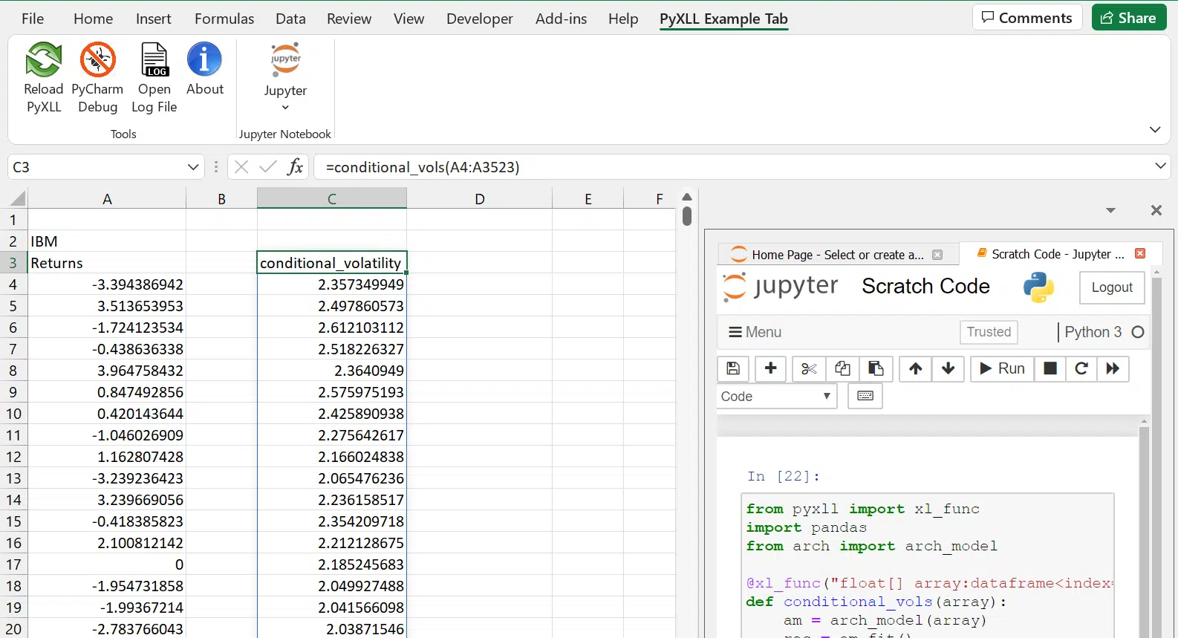
Task: Select the conditional_volatility cell C3
Action: click(332, 263)
